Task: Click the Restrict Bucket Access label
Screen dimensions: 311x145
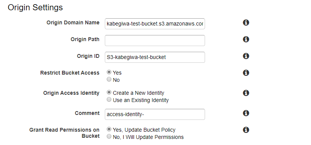Action: click(x=70, y=73)
